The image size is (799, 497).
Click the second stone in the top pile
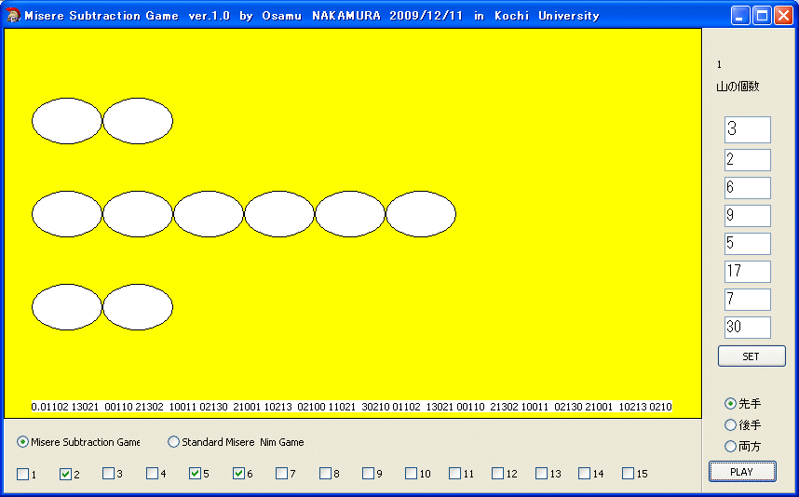point(138,121)
